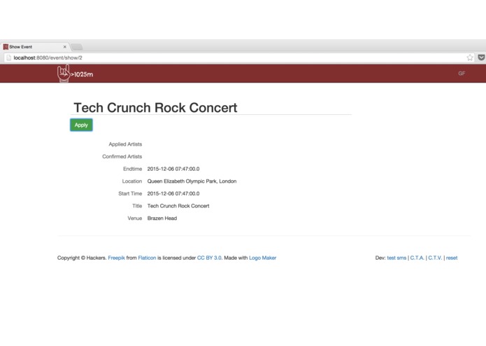Click the test sms dev link

[x=396, y=258]
